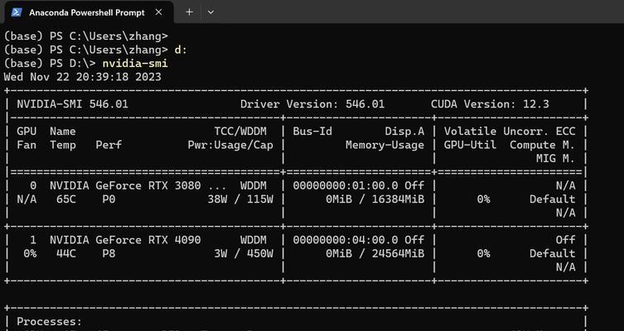Click bus id 00000000:01:00.0 Off

[x=359, y=185]
